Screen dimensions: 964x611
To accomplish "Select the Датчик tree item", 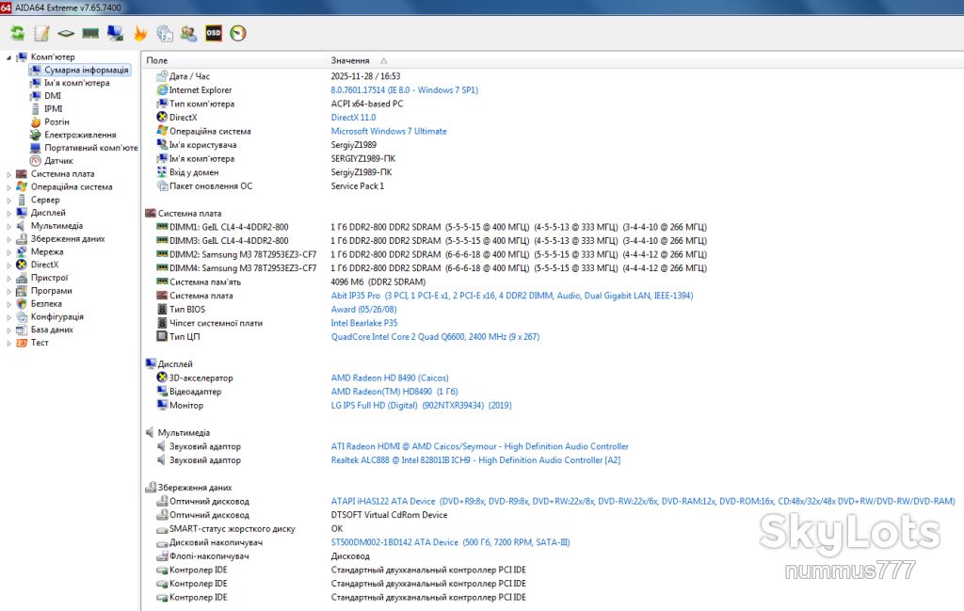I will tap(58, 160).
